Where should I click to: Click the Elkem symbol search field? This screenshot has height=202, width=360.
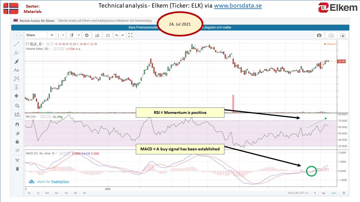click(36, 35)
